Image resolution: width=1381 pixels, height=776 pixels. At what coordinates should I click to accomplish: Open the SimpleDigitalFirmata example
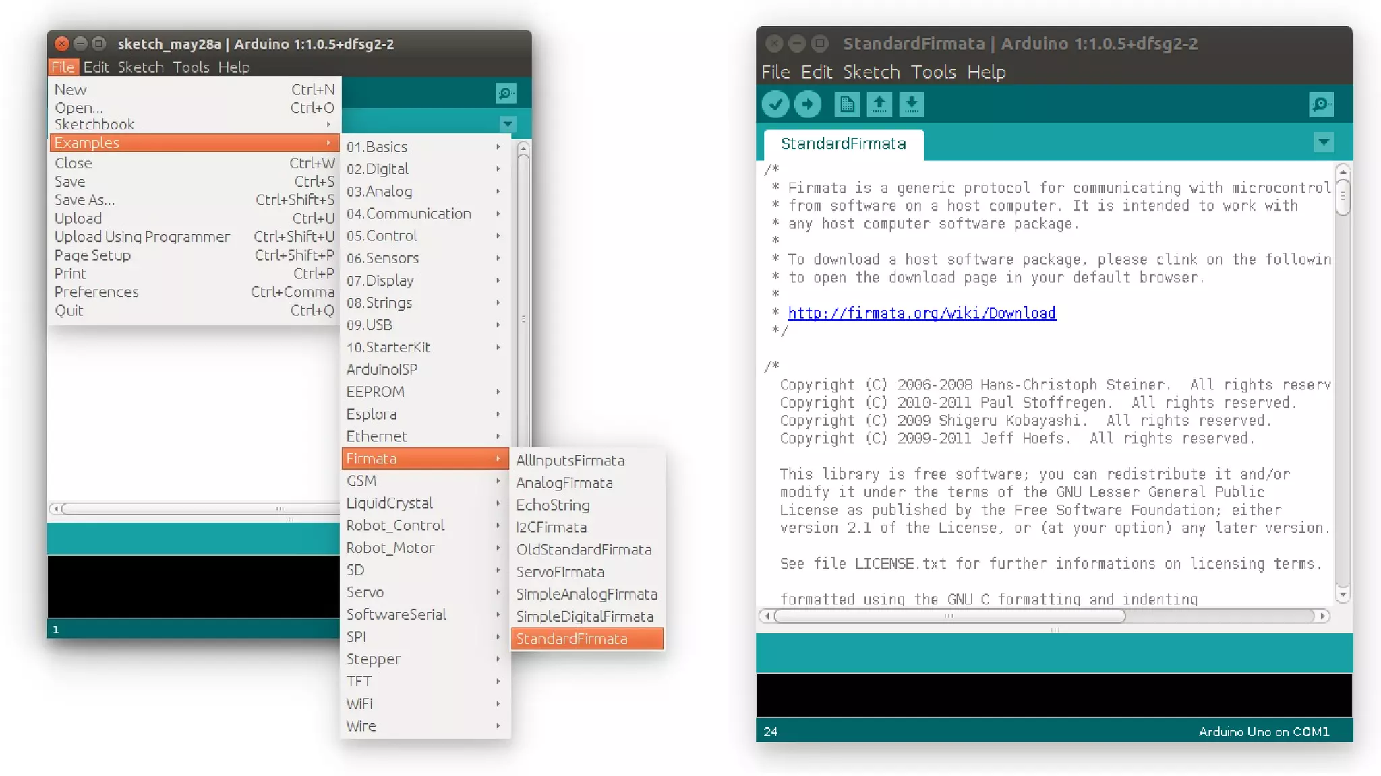tap(587, 616)
